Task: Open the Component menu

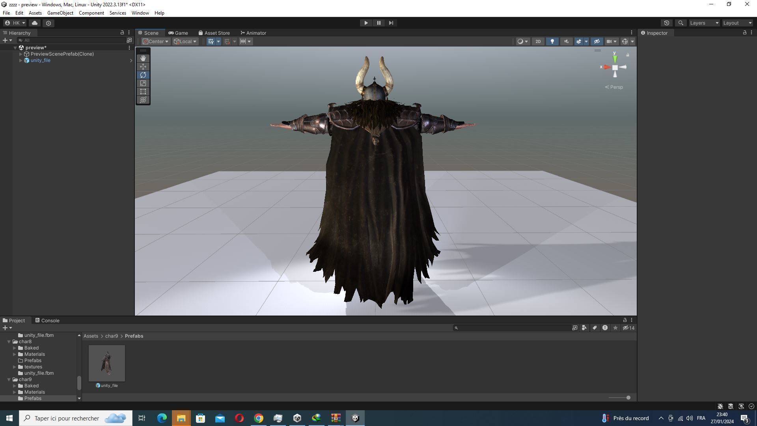Action: [91, 13]
